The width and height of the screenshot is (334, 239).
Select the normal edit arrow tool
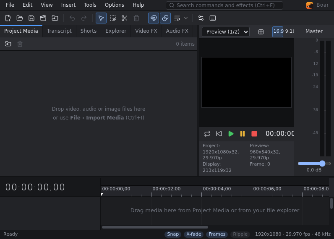coord(101,18)
